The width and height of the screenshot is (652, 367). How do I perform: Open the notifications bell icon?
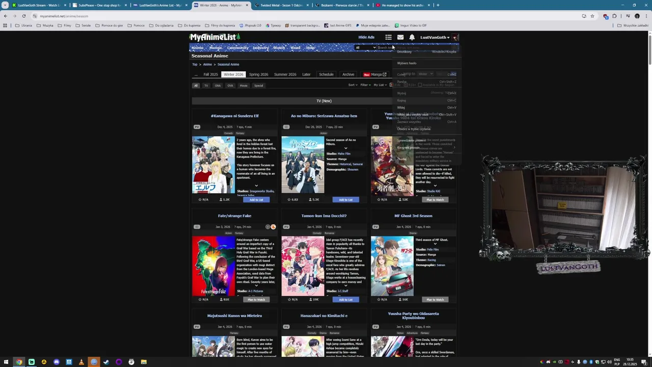[412, 37]
